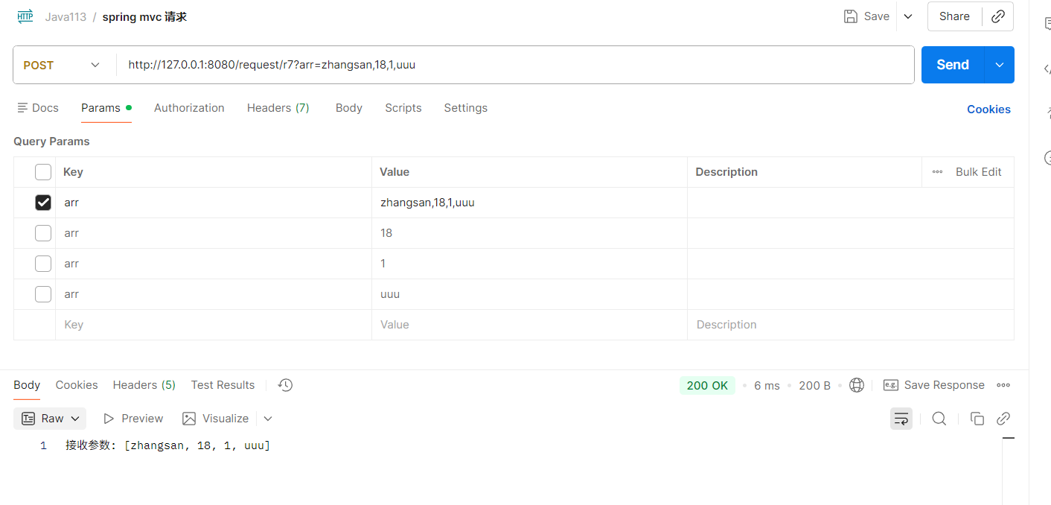Select the response Body tab
Viewport: 1051px width, 505px height.
point(27,385)
